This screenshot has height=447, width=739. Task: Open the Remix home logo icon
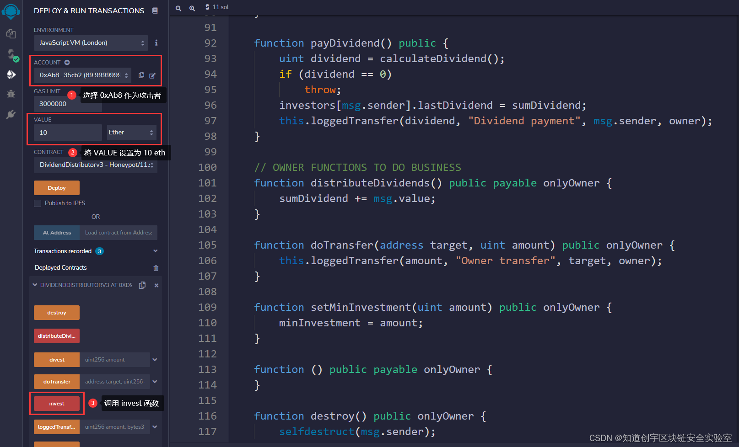click(x=11, y=11)
